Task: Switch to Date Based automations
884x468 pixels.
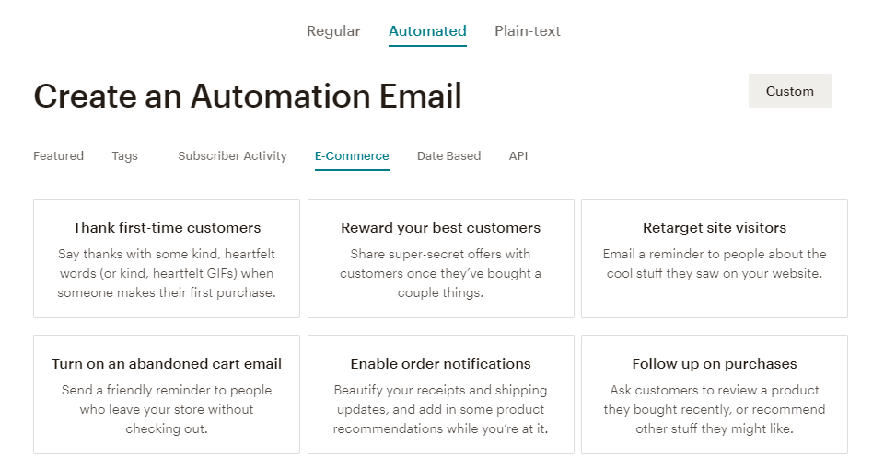Action: [x=448, y=156]
